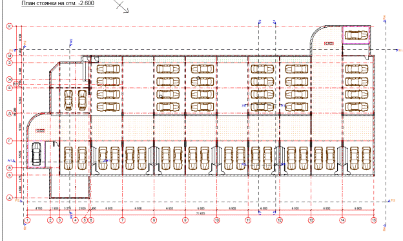Select grid axis bubble 13
The width and height of the screenshot is (403, 241).
click(x=311, y=220)
